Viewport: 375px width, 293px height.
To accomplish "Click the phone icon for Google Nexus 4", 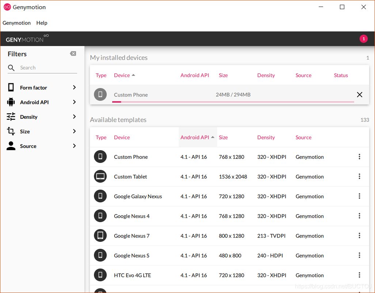I will pos(100,216).
